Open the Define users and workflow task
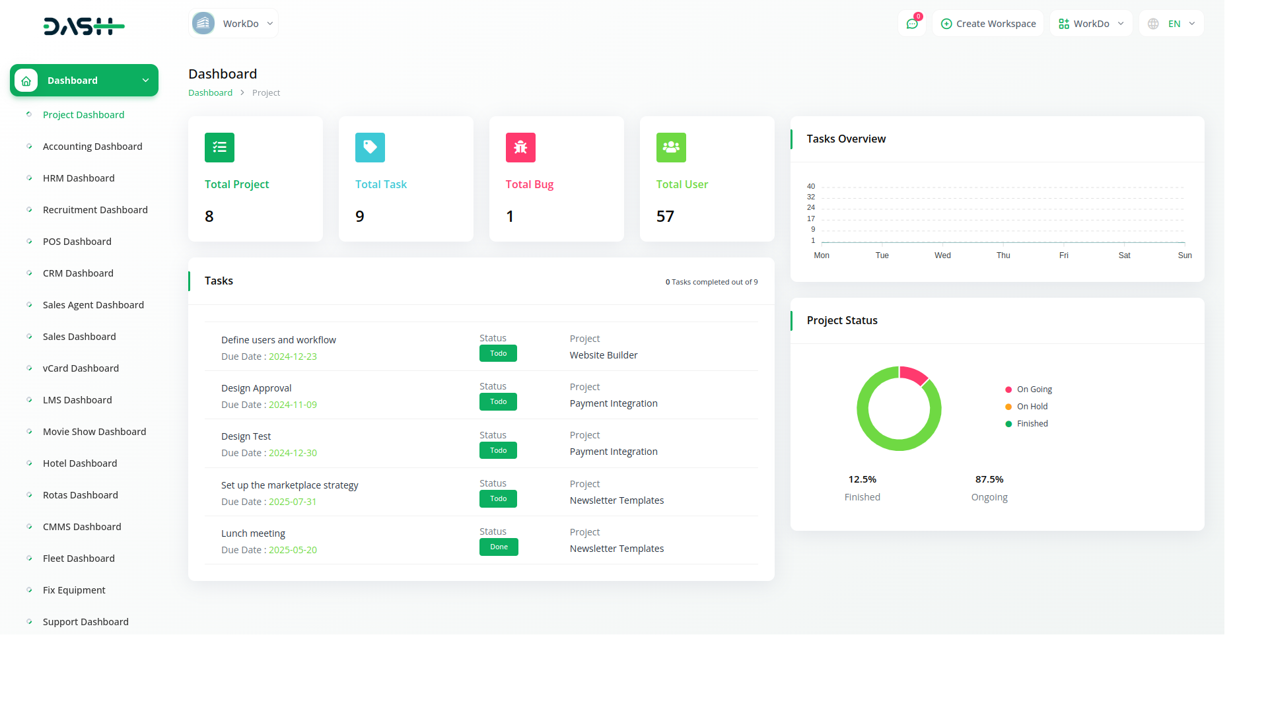The height and width of the screenshot is (713, 1268). 278,340
